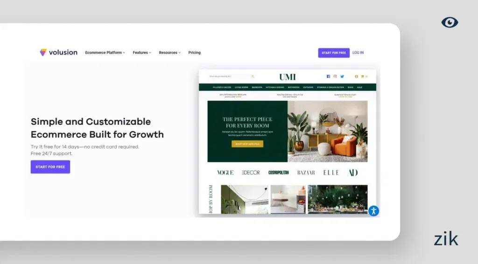Viewport: 478px width, 264px height.
Task: Click the Log In link
Action: tap(358, 53)
